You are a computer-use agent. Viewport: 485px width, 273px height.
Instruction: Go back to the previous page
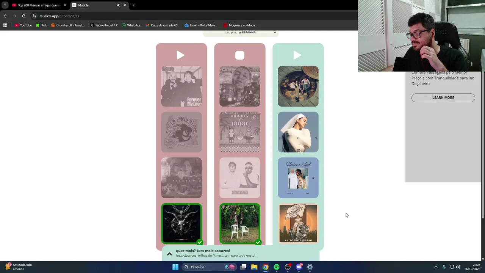click(5, 16)
